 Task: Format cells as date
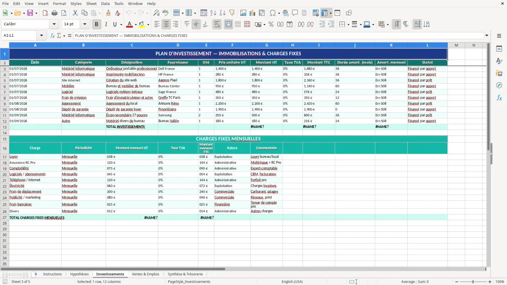289,24
